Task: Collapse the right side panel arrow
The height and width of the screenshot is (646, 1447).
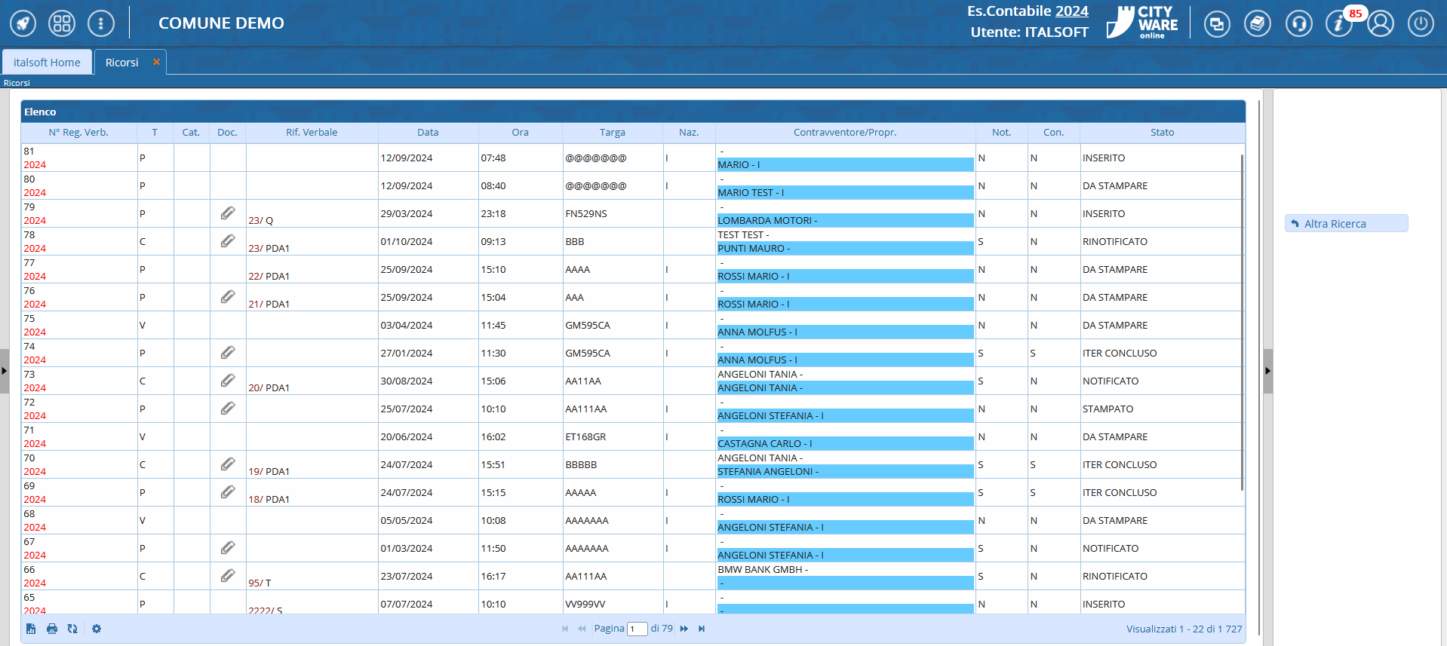Action: point(1267,371)
